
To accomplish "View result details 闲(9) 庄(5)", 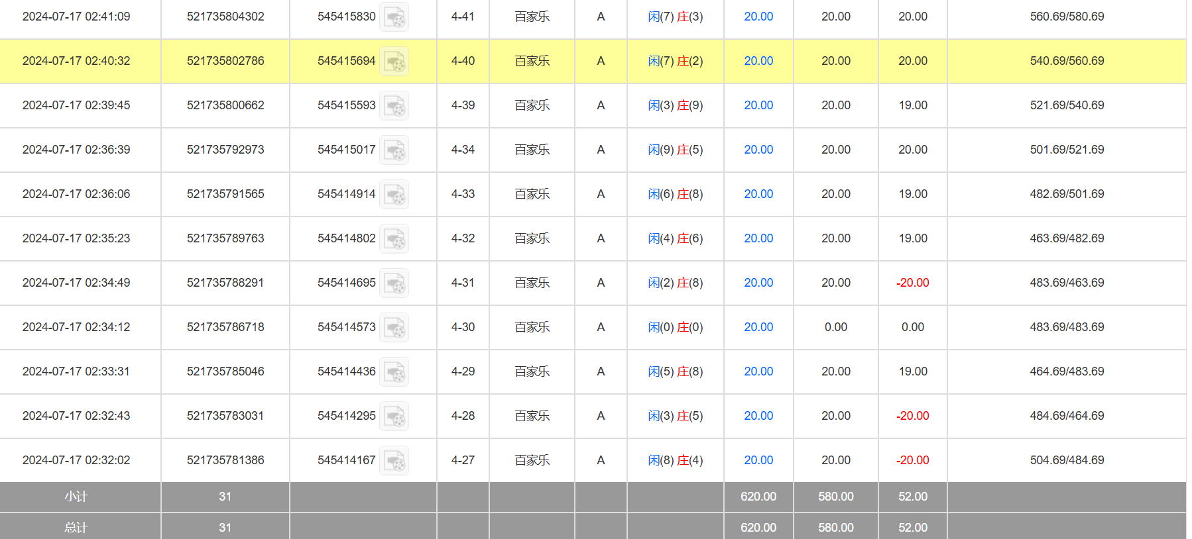I will (675, 150).
